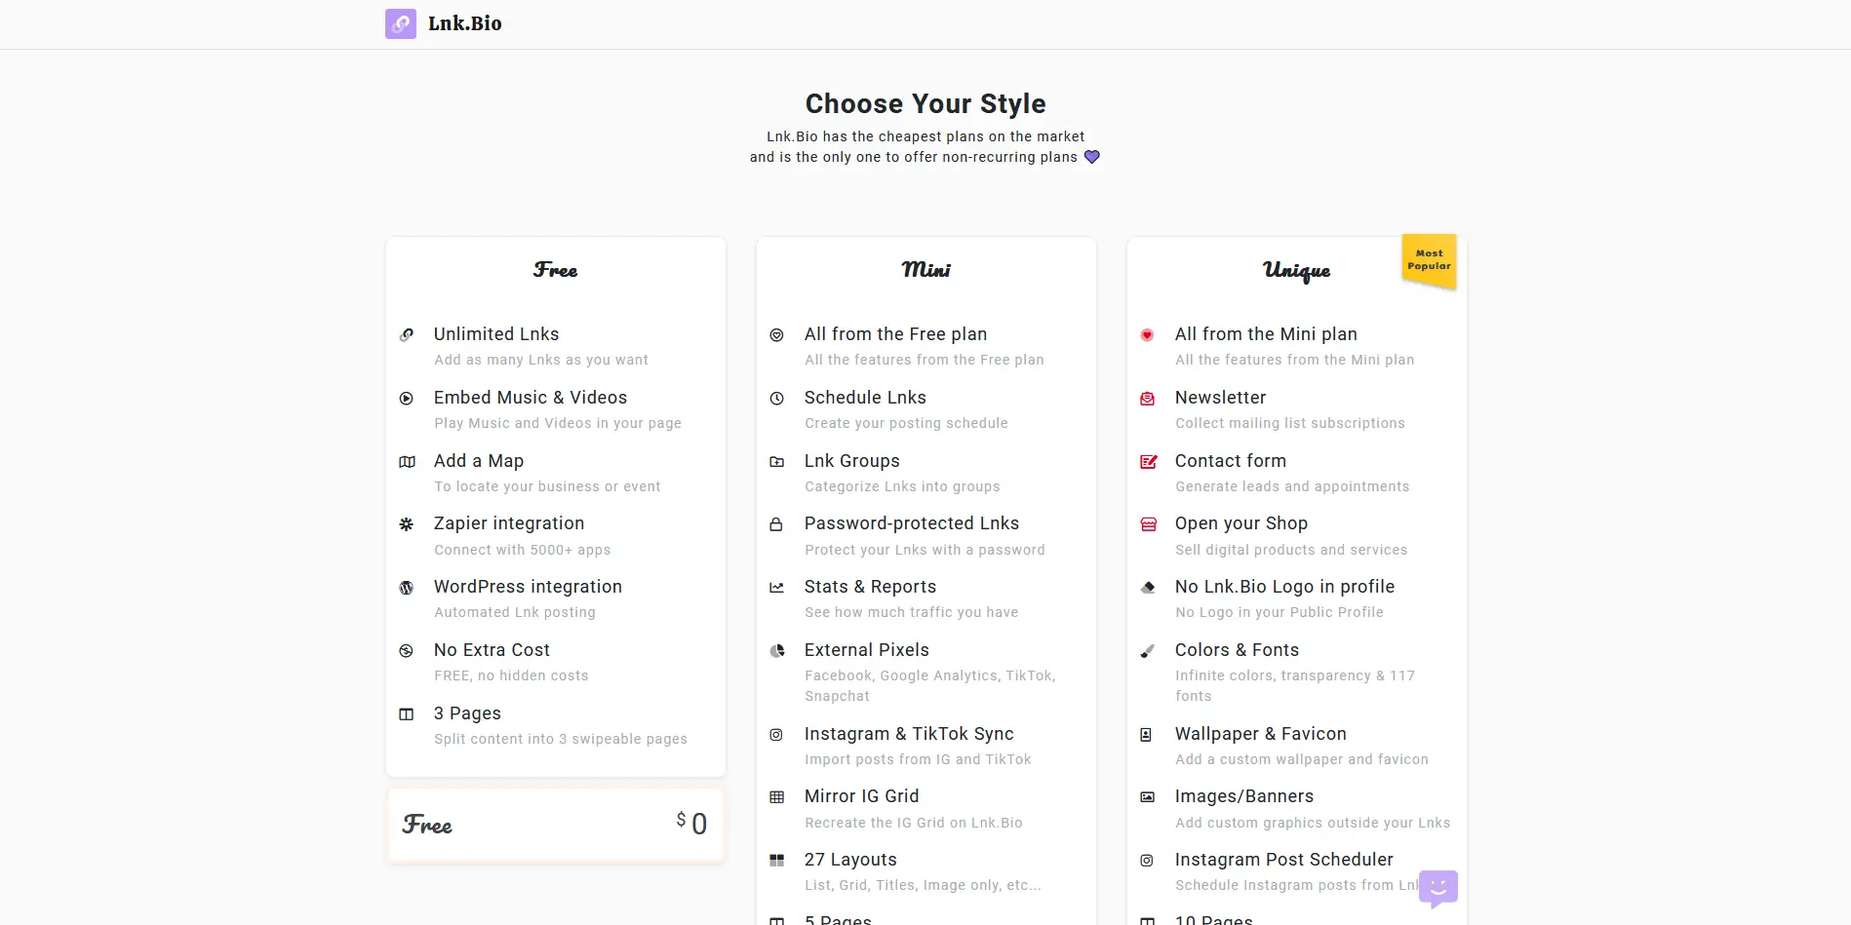Viewport: 1851px width, 925px height.
Task: Click the chart icon beside Stats & Reports
Action: coord(777,588)
